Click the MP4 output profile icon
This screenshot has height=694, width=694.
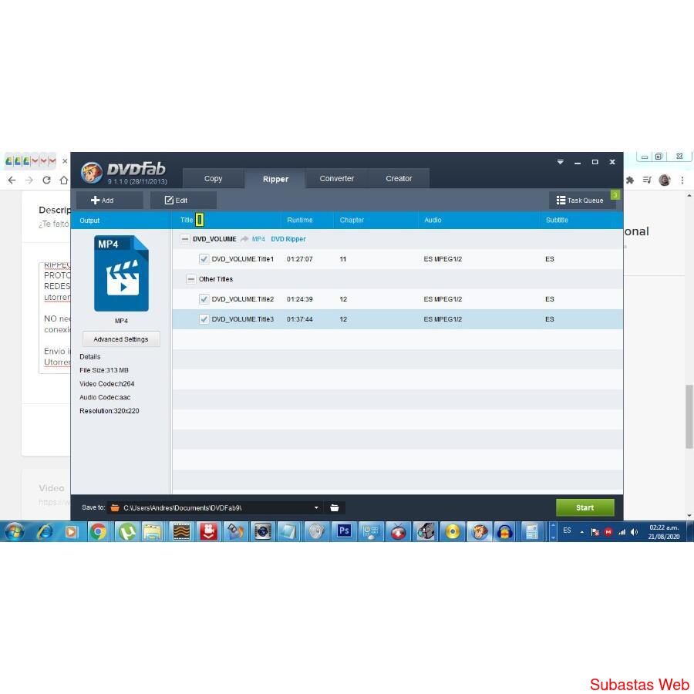(121, 274)
